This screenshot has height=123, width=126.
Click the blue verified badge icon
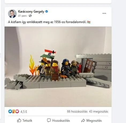point(47,12)
